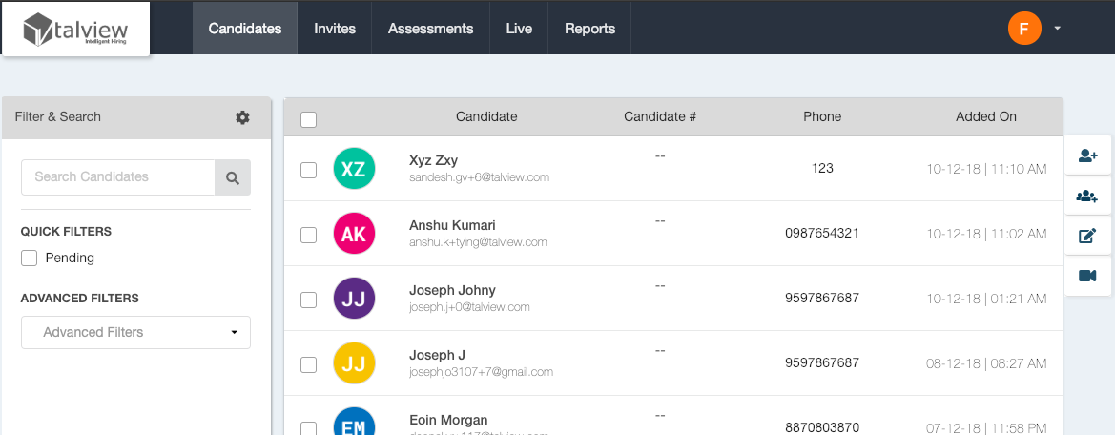
Task: Click the add single candidate icon
Action: coord(1087,155)
